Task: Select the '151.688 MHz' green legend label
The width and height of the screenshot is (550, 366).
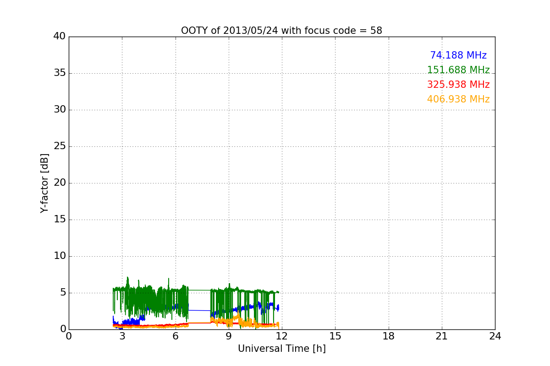Action: coord(458,70)
